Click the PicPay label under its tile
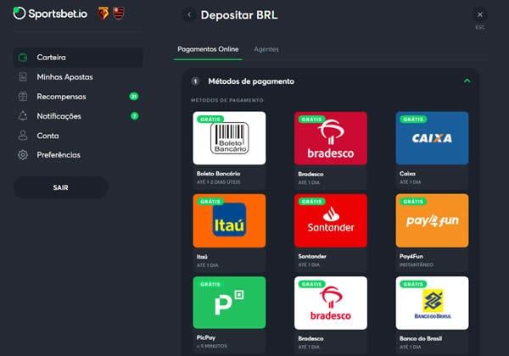This screenshot has width=509, height=356. tap(206, 337)
